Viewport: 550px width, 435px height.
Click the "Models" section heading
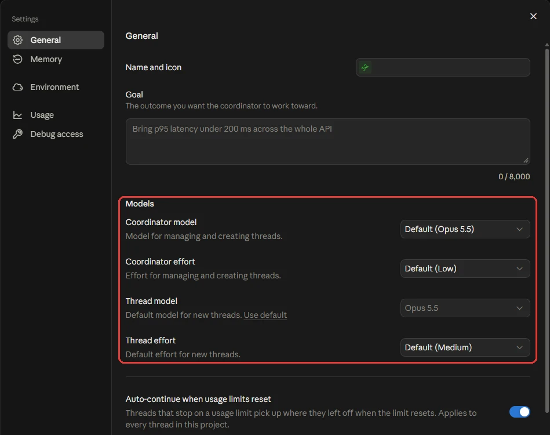[140, 204]
